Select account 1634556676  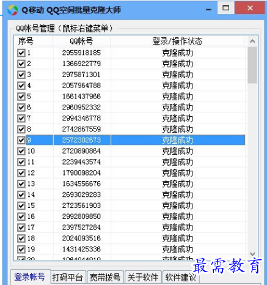(x=81, y=184)
